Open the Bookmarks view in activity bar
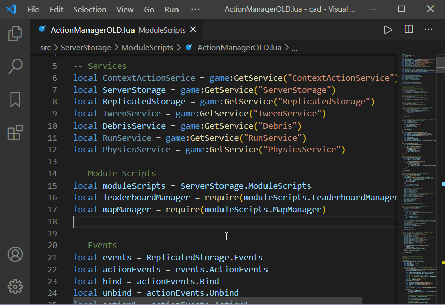The width and height of the screenshot is (445, 305). click(15, 99)
